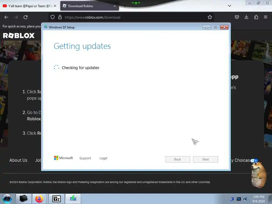Expand the list all tabs chevron
The image size is (272, 204).
click(x=229, y=6)
